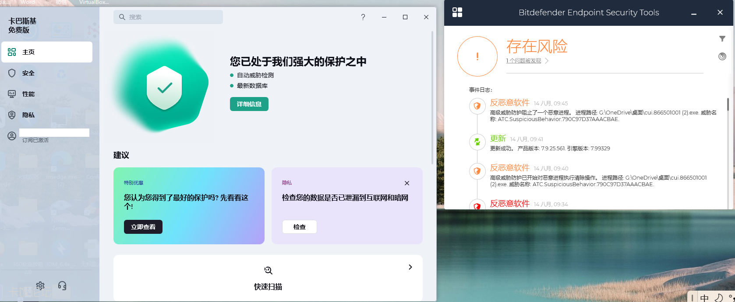Click the red shield icon of 09:34 event
735x302 pixels.
pos(477,206)
